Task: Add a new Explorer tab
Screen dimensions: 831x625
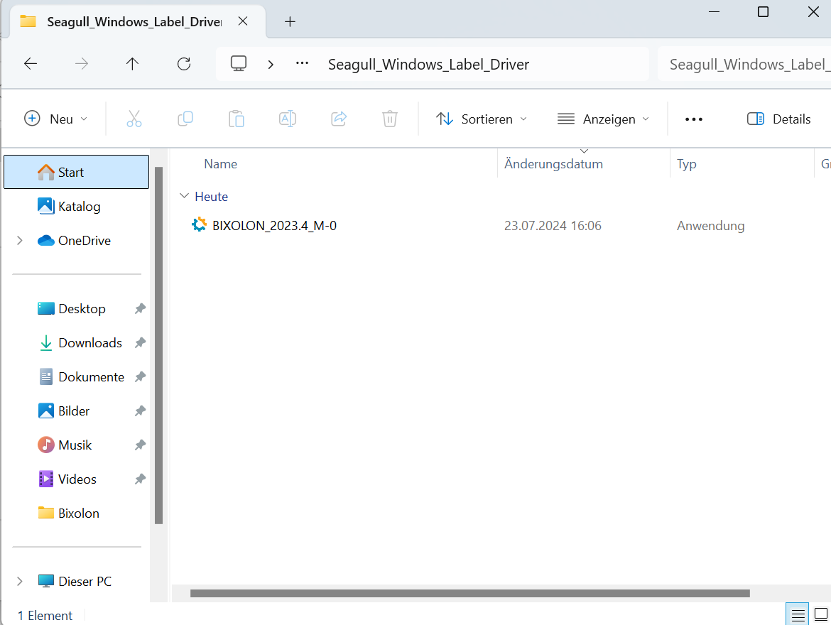Action: click(x=290, y=22)
